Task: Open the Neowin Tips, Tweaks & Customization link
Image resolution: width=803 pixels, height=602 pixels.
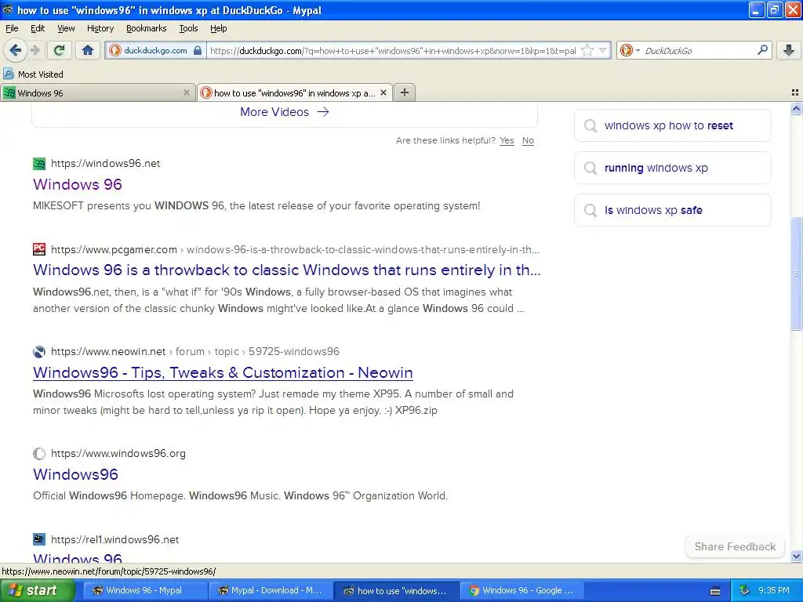Action: (223, 372)
